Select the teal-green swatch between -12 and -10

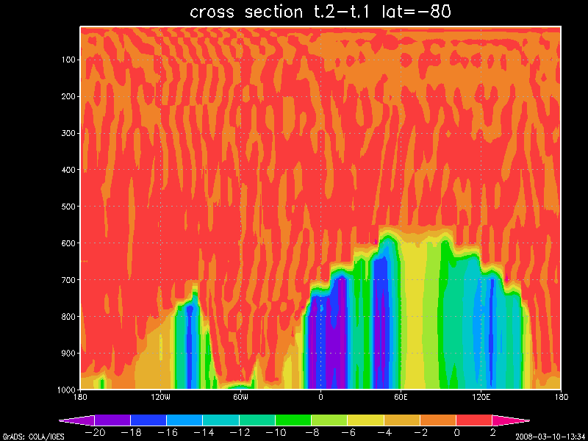click(x=257, y=420)
